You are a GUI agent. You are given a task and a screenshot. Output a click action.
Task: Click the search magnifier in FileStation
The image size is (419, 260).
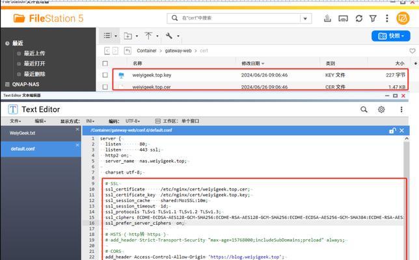point(174,18)
